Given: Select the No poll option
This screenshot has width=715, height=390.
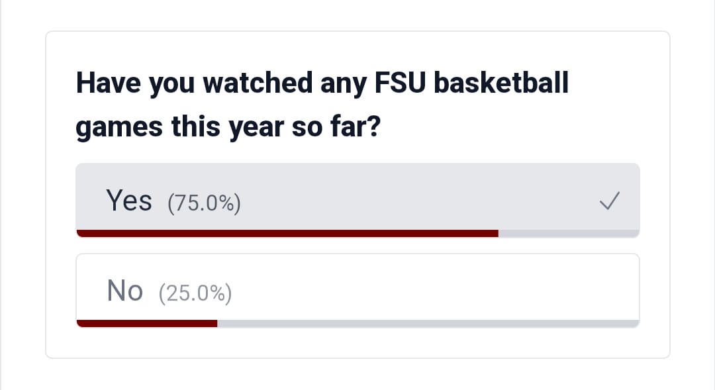Looking at the screenshot, I should pos(358,291).
